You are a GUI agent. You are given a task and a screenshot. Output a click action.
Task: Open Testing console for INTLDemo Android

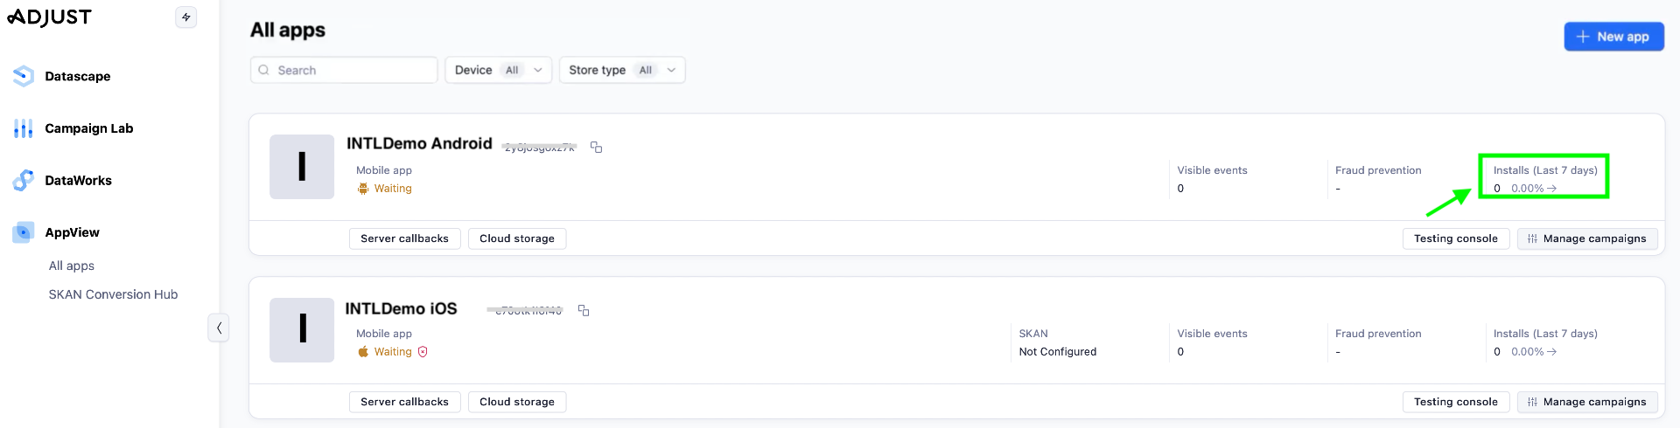(x=1455, y=238)
